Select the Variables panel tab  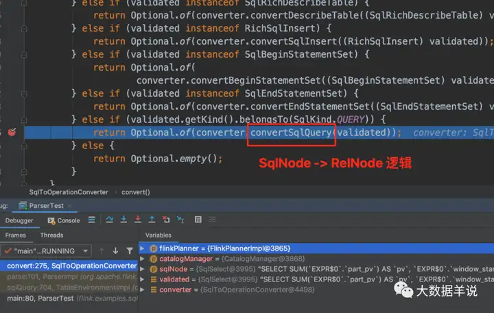tap(158, 235)
